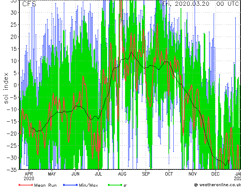Click the 'NOV' month label
241x187 pixels.
point(192,174)
